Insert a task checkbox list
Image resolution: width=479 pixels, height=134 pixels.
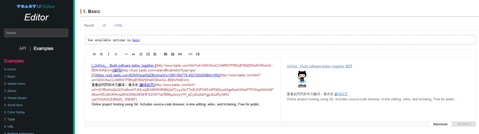point(155,54)
